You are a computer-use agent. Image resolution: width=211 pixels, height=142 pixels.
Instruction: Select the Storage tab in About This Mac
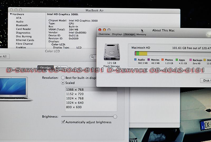[129, 34]
